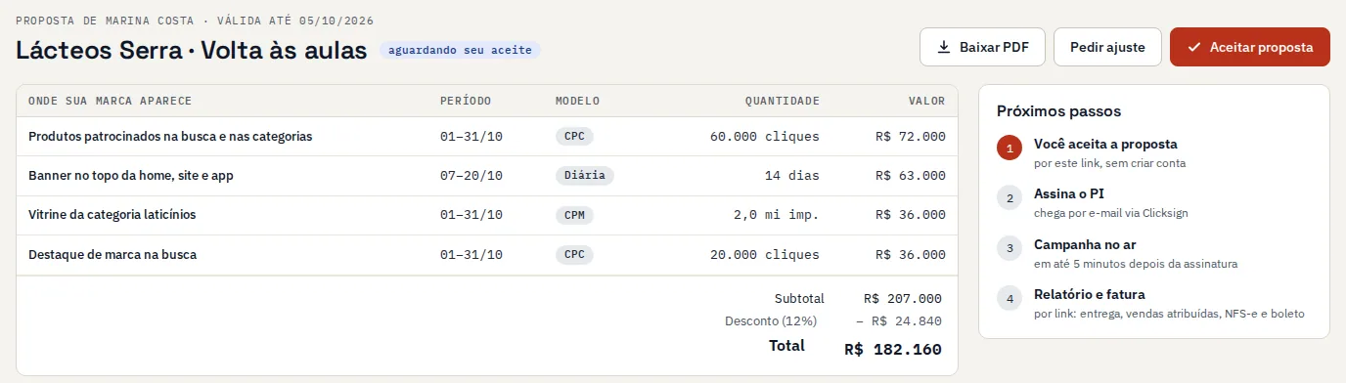
Task: Click the Período column header
Action: click(466, 101)
